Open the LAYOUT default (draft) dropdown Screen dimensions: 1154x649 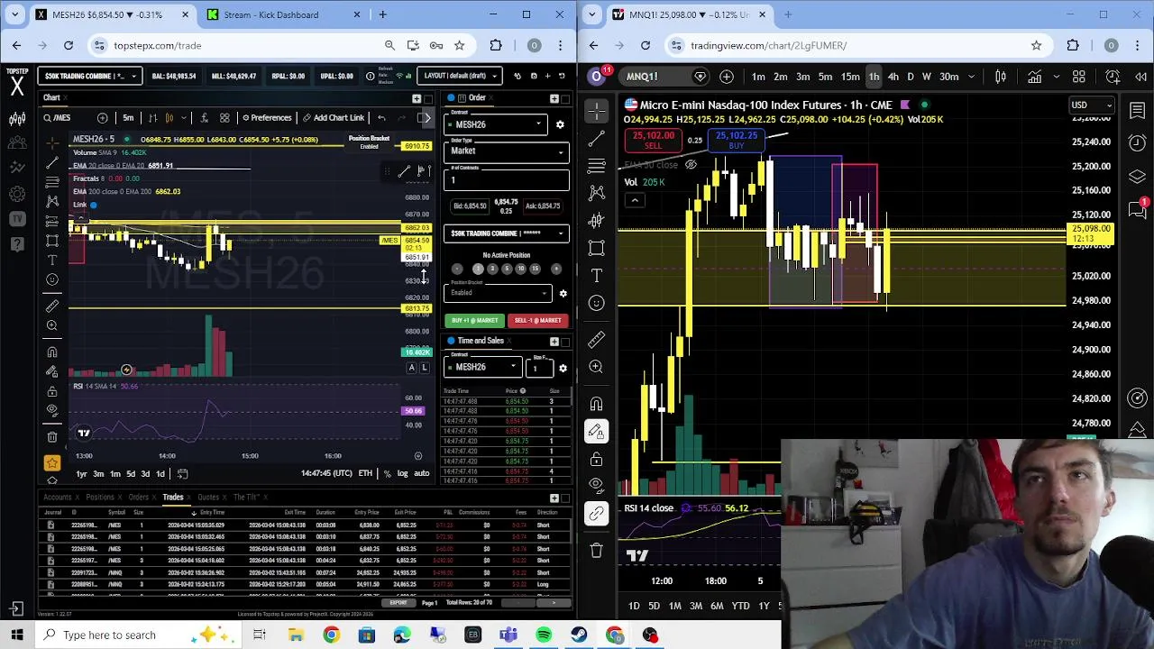[460, 76]
